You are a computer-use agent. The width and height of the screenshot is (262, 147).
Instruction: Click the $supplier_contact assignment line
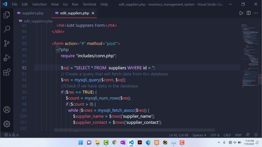[x=117, y=122]
